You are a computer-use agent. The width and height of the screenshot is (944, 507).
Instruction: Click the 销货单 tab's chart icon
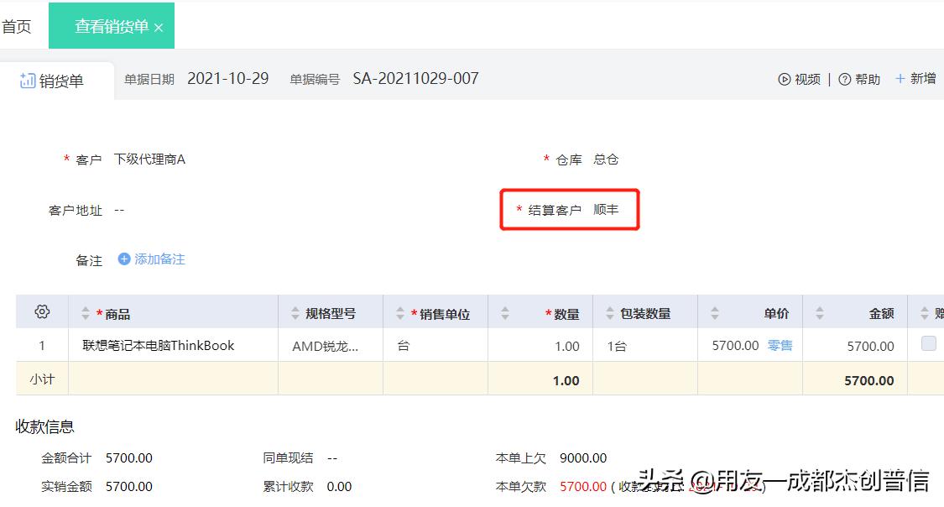(x=27, y=81)
